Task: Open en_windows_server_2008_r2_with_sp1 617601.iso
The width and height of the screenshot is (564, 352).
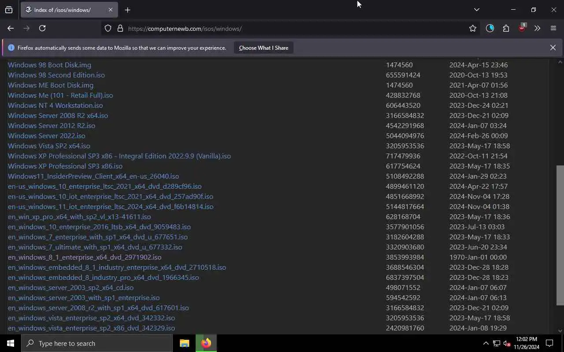Action: (98, 308)
